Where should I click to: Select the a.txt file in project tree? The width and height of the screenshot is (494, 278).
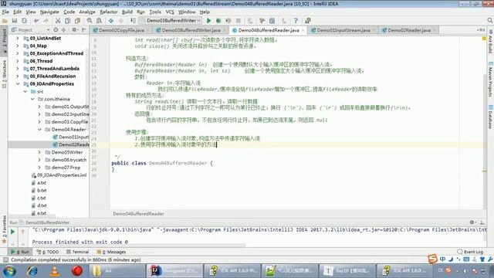coord(39,183)
